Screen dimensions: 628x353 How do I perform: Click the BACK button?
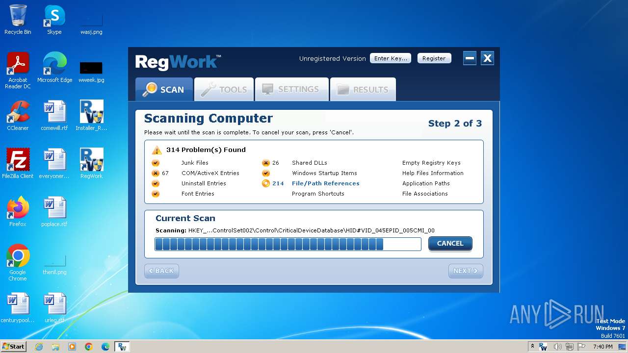pos(161,271)
